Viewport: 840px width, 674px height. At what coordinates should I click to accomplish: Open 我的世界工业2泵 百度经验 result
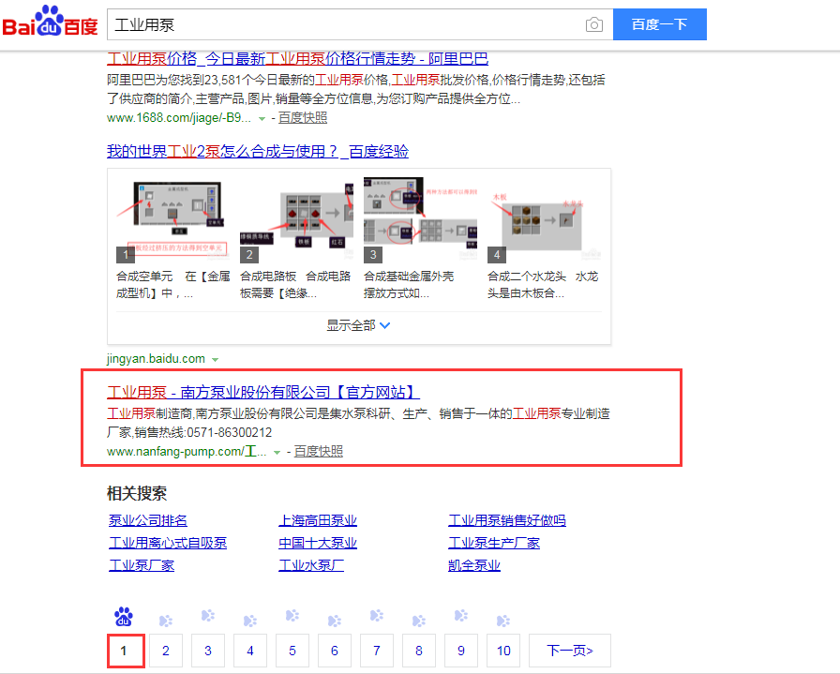pyautogui.click(x=258, y=152)
